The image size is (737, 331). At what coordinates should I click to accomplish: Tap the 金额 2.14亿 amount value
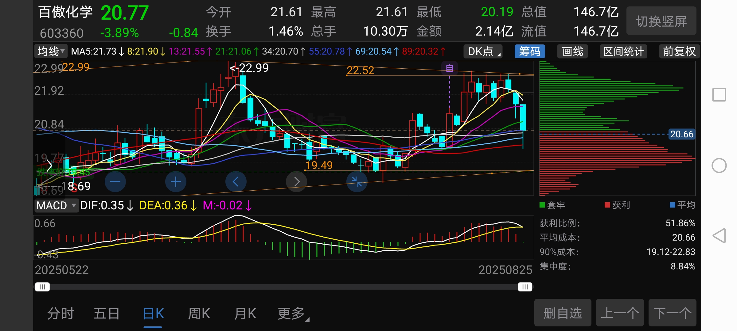(494, 31)
